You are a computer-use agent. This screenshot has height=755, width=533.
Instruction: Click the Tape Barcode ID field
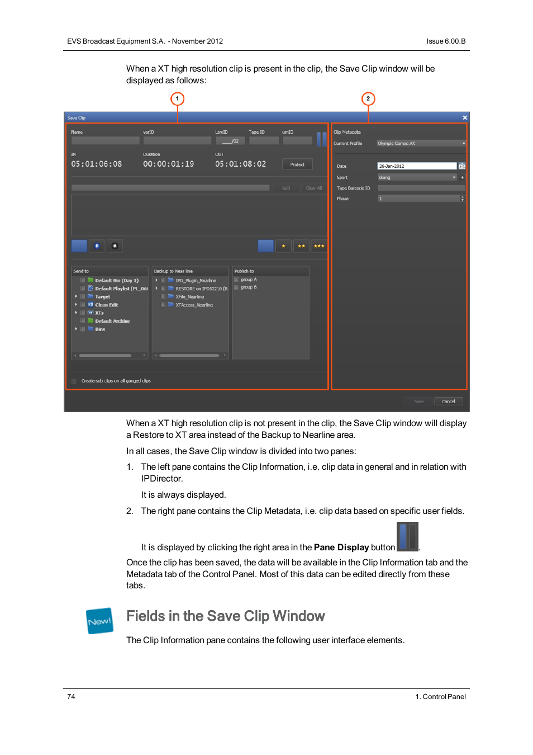click(x=421, y=188)
